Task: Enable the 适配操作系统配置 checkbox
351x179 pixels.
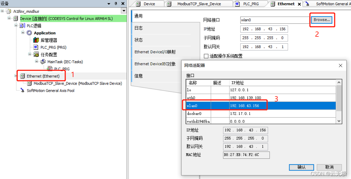Action: tap(205, 56)
